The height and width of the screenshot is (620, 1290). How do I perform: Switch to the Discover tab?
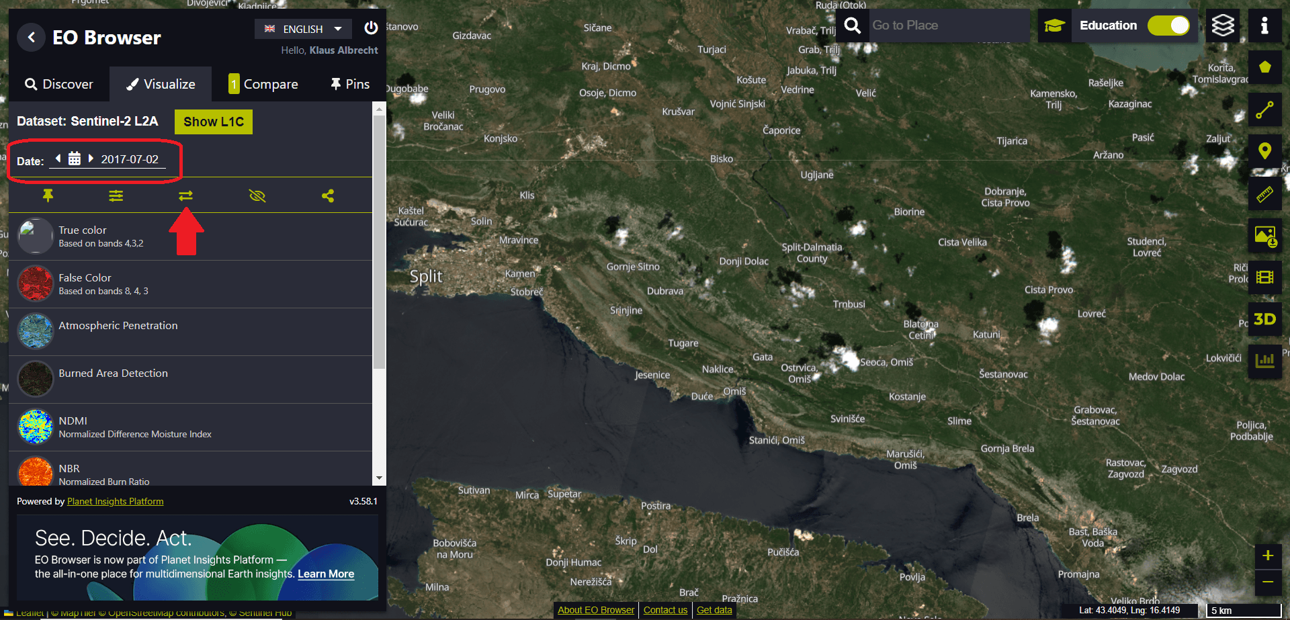click(x=59, y=84)
